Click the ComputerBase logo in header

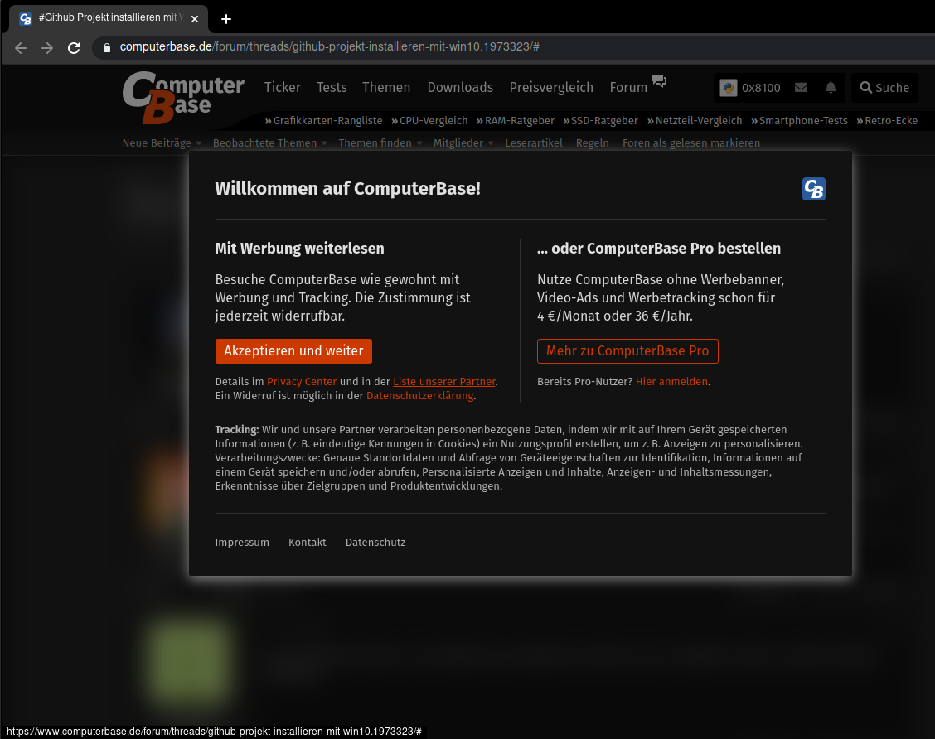click(x=183, y=97)
